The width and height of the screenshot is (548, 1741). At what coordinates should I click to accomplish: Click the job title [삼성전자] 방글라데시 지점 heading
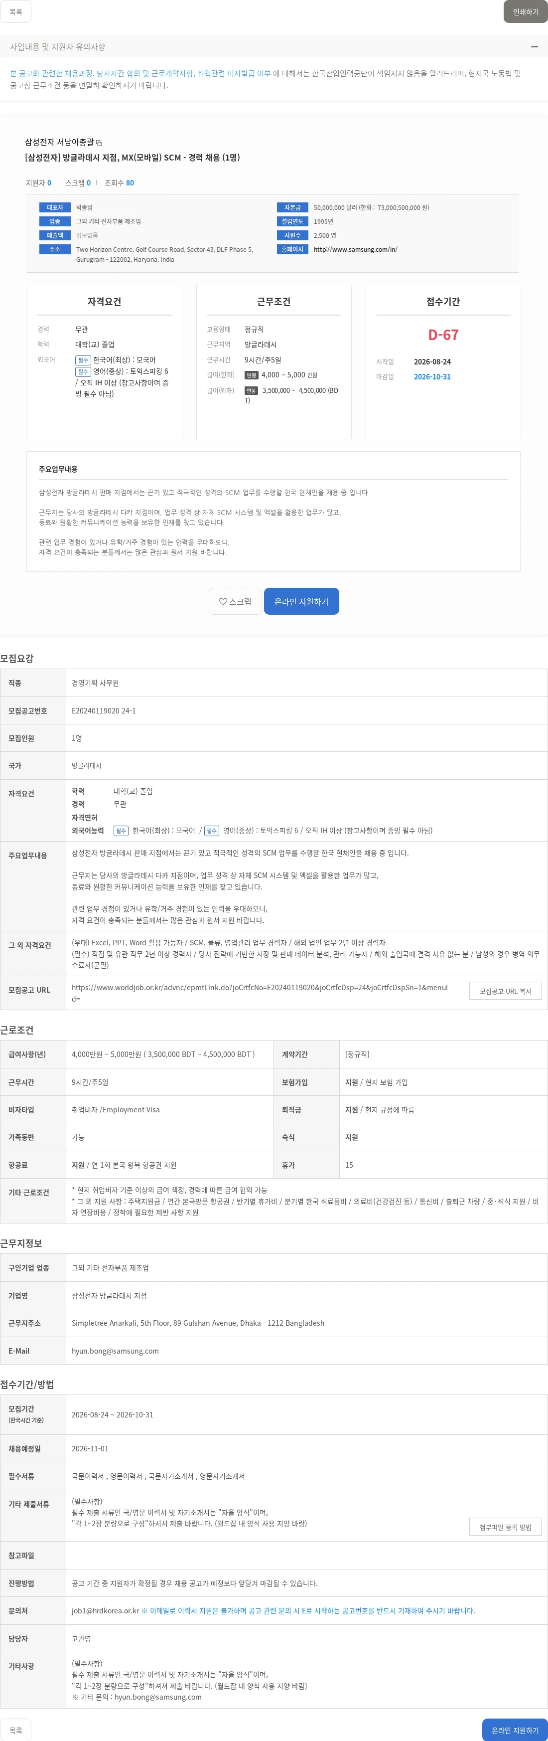133,158
